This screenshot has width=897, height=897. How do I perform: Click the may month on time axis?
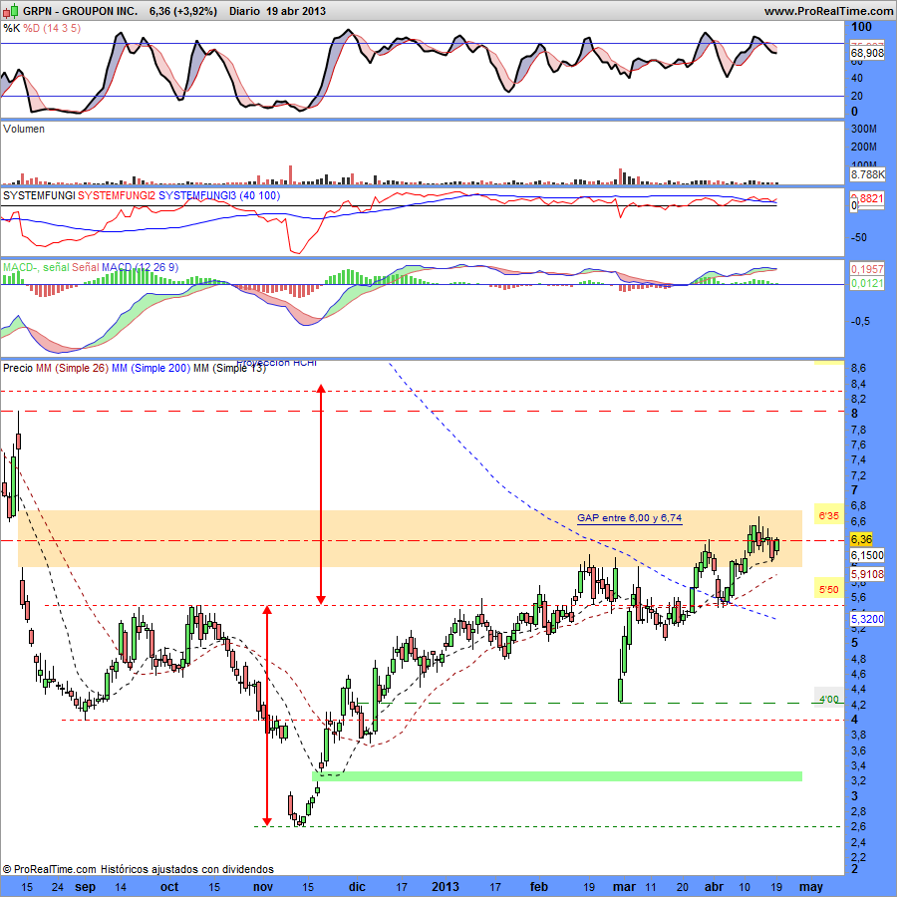pos(810,887)
